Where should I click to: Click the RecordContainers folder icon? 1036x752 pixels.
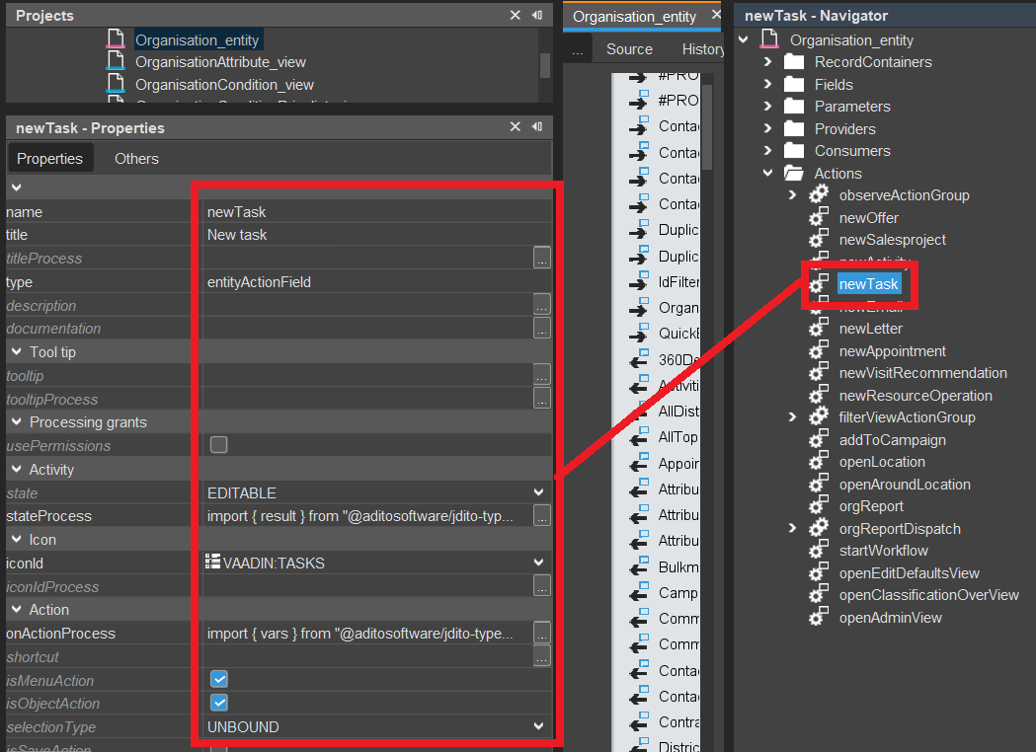click(794, 62)
